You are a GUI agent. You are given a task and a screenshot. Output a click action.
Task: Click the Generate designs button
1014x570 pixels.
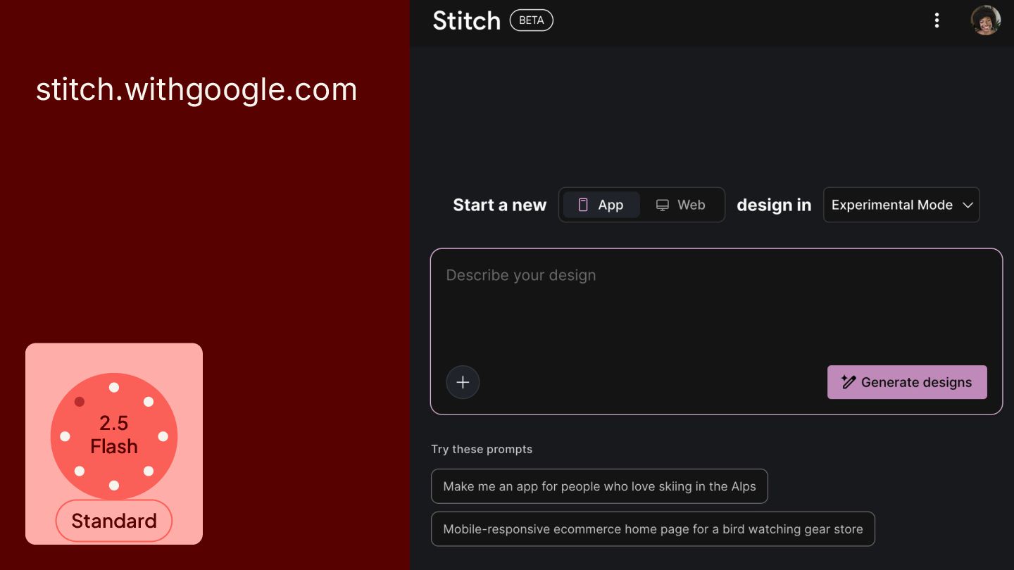click(907, 382)
